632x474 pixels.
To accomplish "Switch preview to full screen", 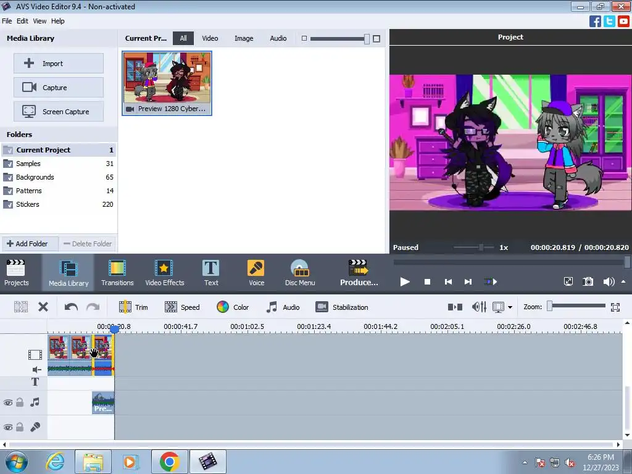I will pyautogui.click(x=568, y=281).
